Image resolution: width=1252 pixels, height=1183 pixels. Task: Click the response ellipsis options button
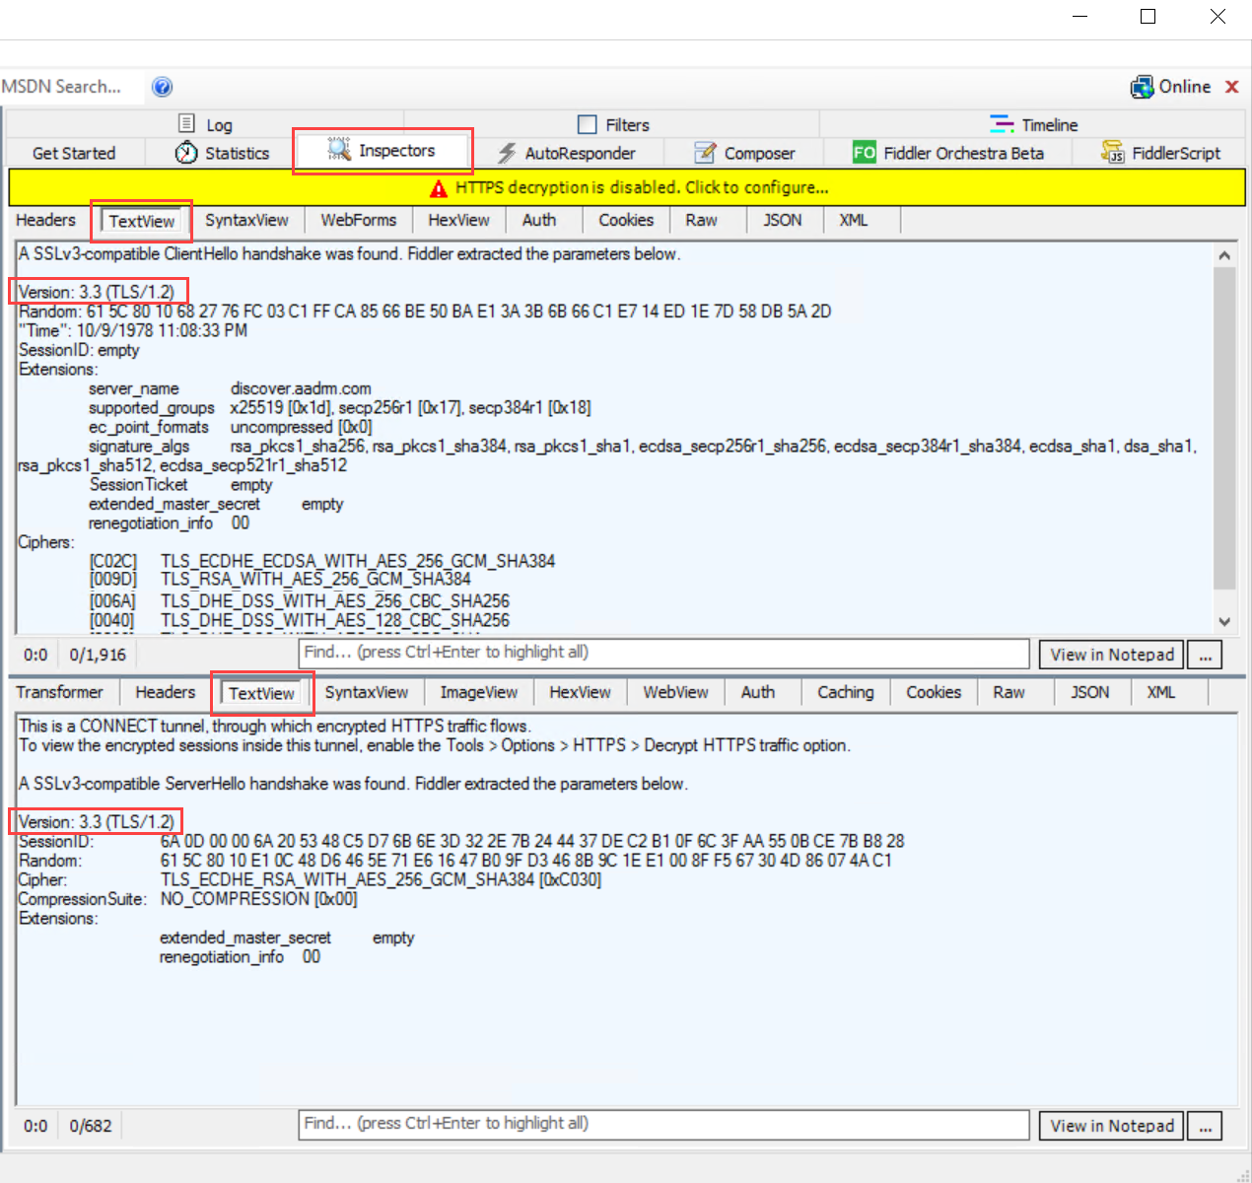coord(1205,1126)
